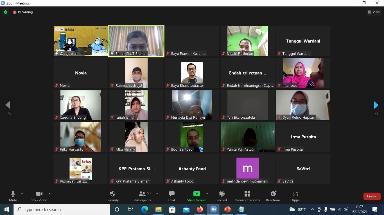The width and height of the screenshot is (384, 215).
Task: Open the Chat panel
Action: tap(171, 196)
